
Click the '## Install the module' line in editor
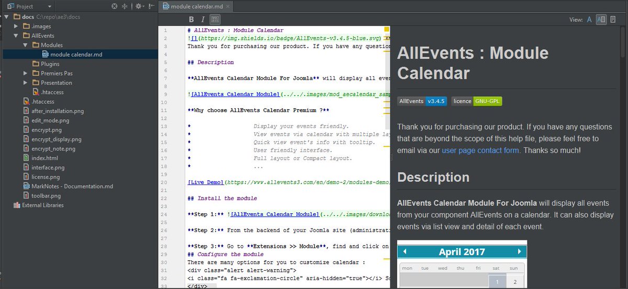coord(222,199)
